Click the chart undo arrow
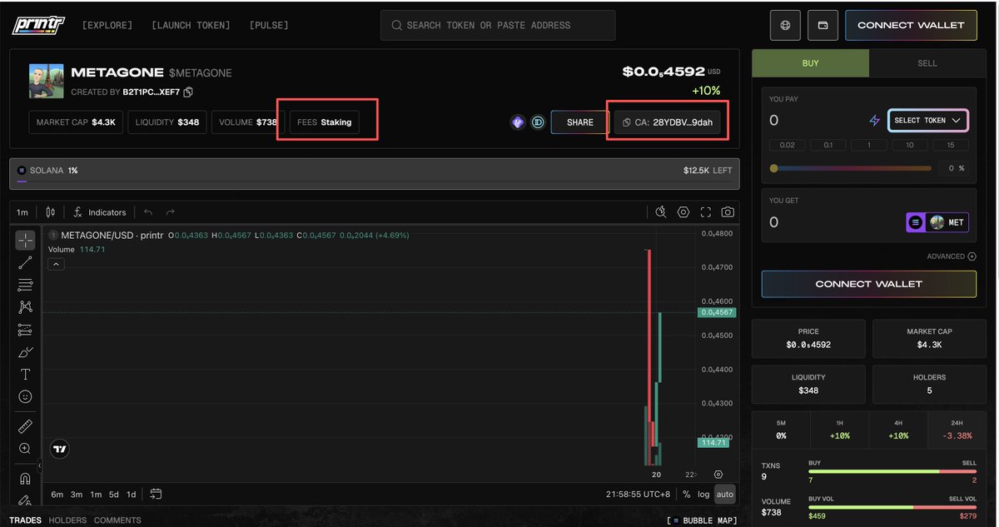The image size is (999, 527). click(147, 212)
